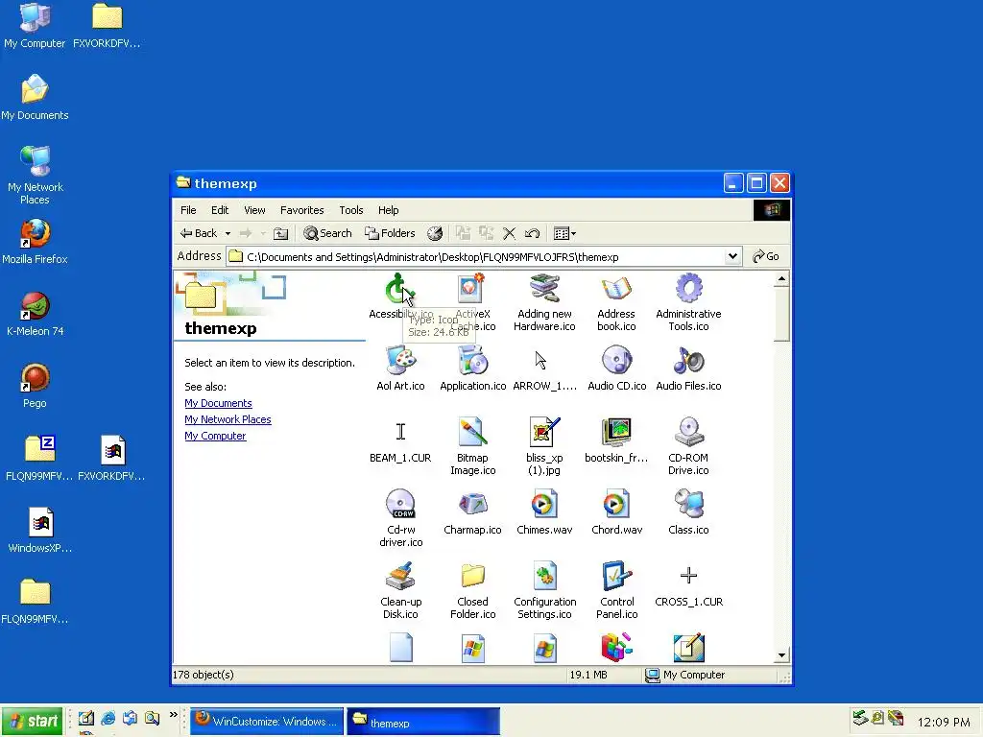Click the Copy To toolbar icon

click(486, 234)
